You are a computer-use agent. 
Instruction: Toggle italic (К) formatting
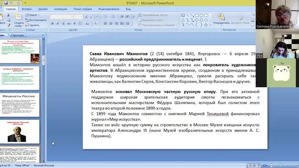click(x=58, y=24)
